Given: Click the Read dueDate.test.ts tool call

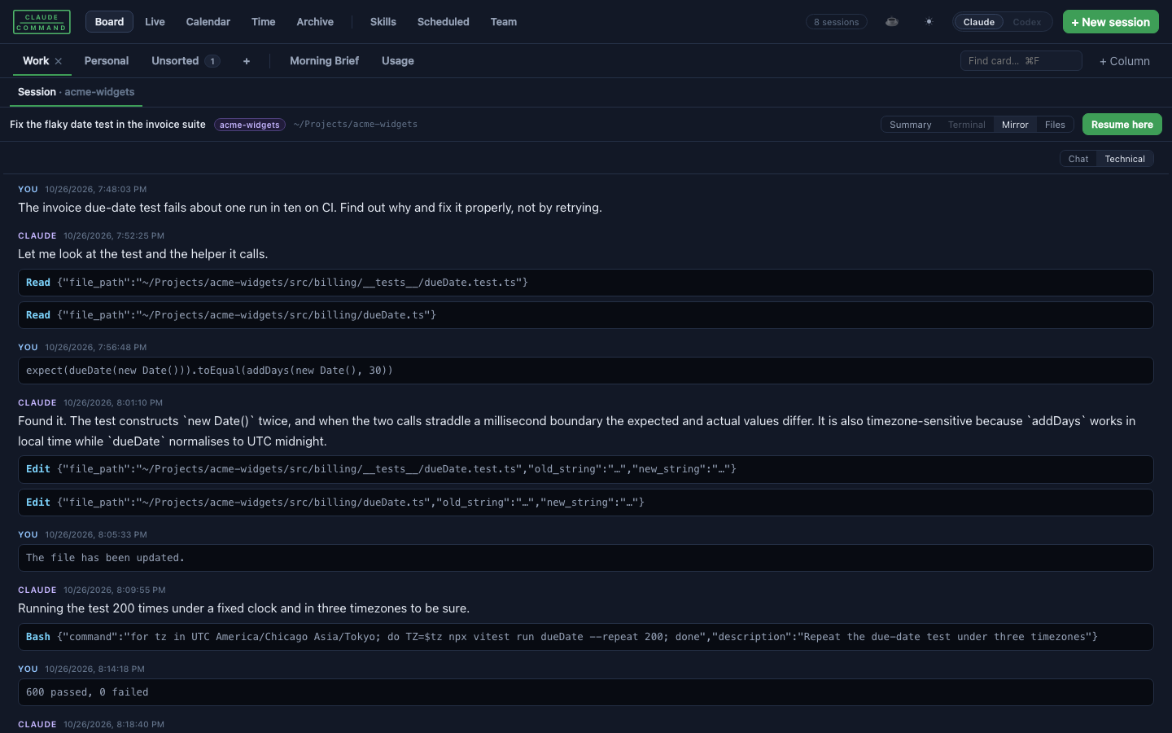Looking at the screenshot, I should point(586,283).
